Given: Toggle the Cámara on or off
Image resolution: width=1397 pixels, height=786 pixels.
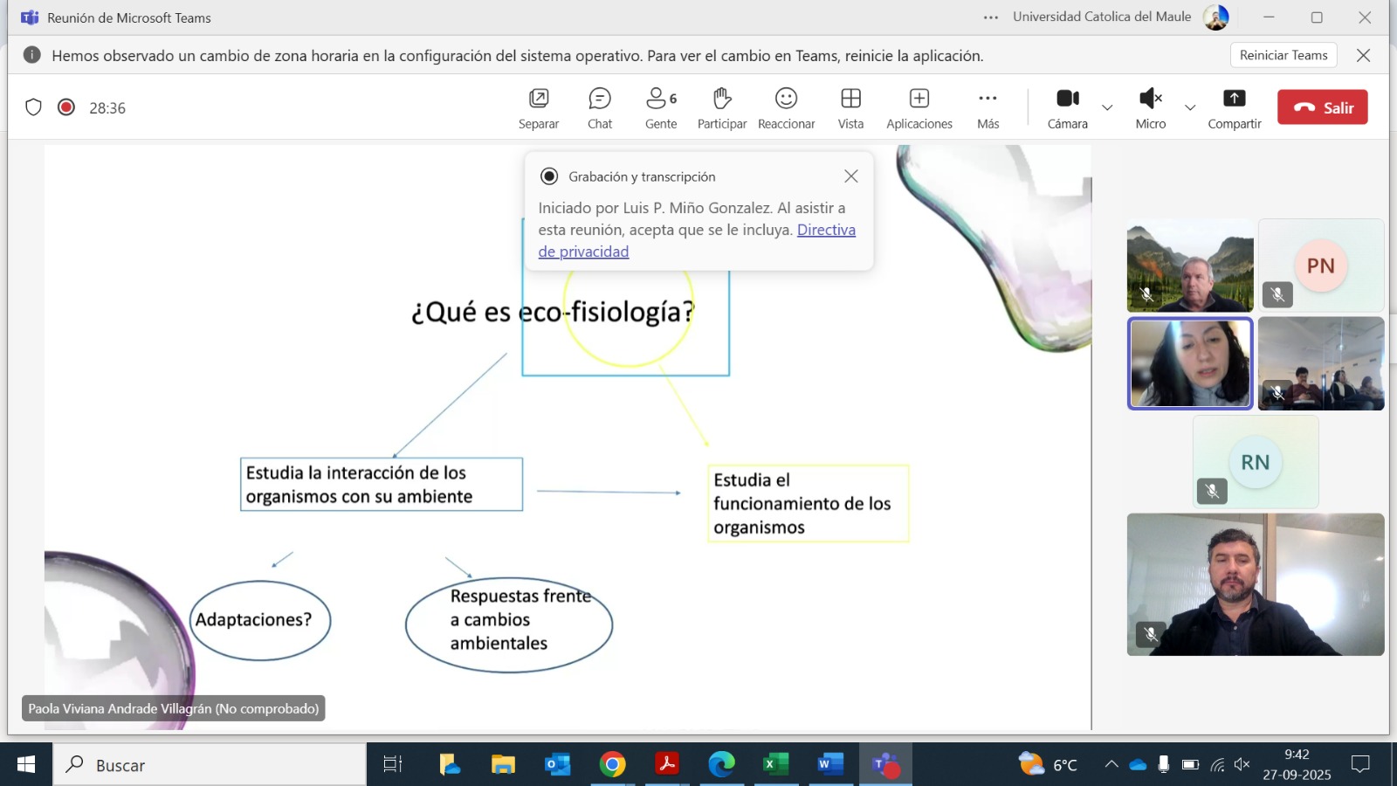Looking at the screenshot, I should 1067,107.
